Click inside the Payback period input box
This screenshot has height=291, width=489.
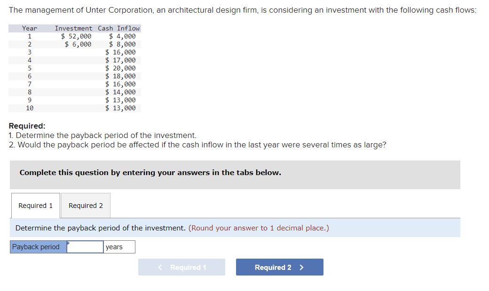pos(86,246)
